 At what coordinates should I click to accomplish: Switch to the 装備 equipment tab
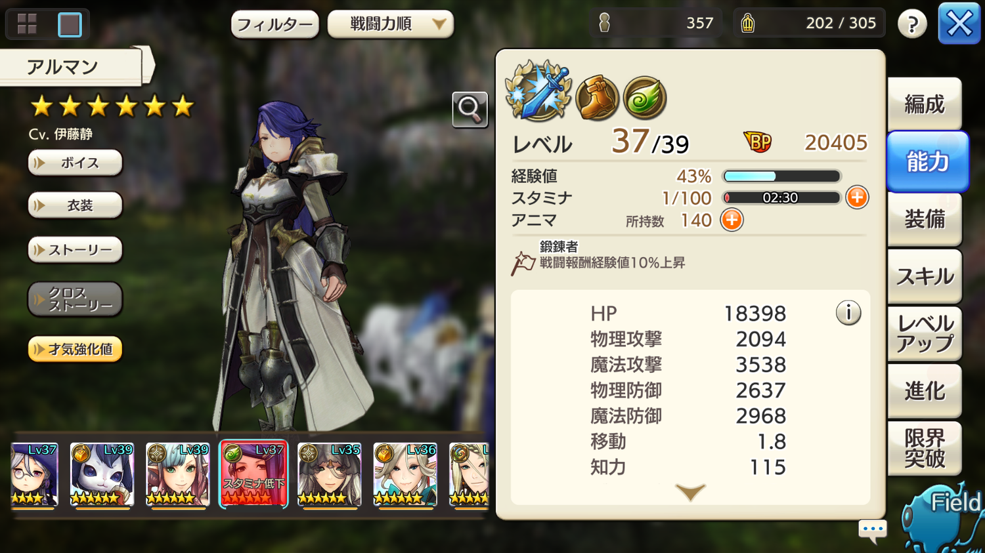click(925, 219)
